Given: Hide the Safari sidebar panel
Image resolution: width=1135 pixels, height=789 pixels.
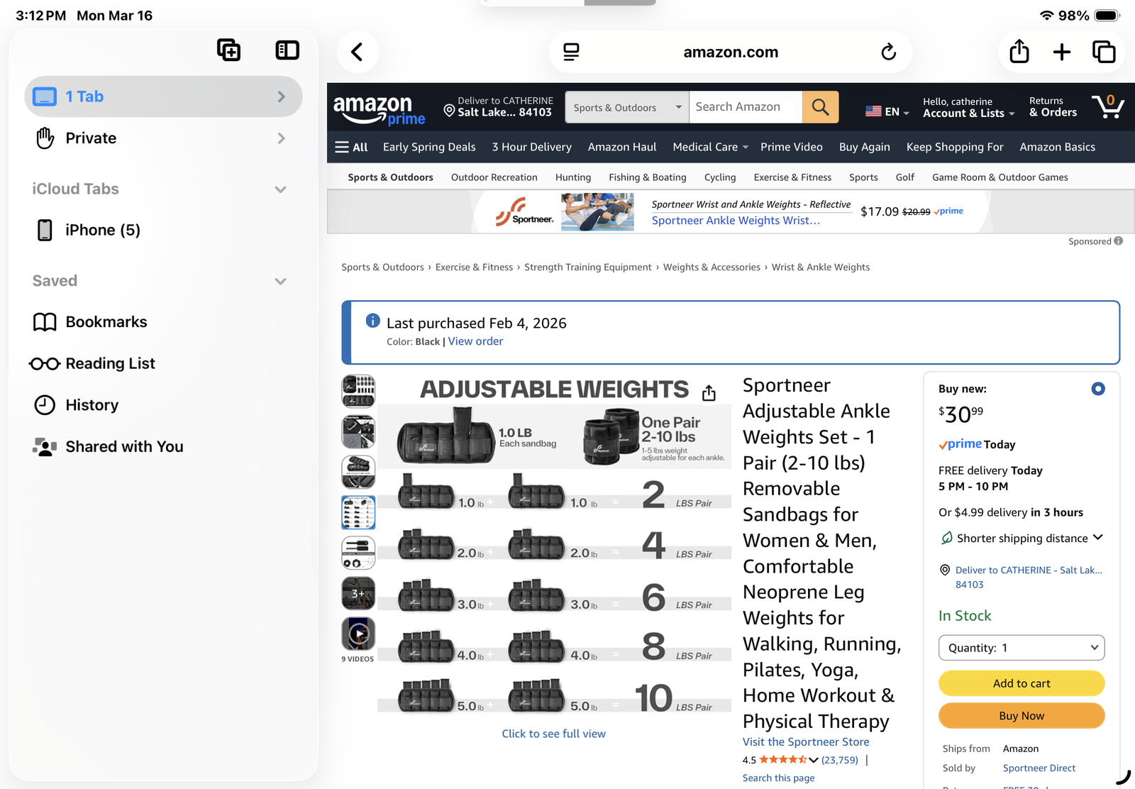Looking at the screenshot, I should pos(287,50).
